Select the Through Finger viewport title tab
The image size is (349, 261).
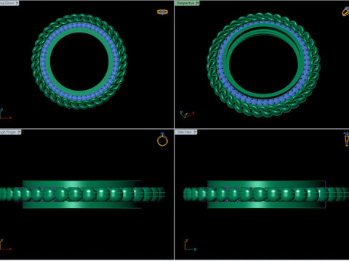[9, 132]
